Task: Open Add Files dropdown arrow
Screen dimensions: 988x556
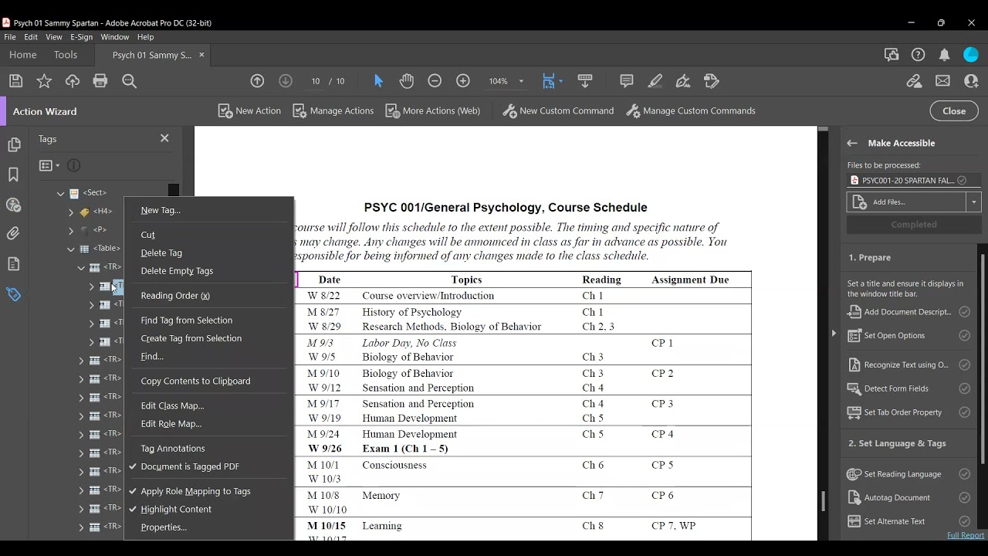Action: tap(974, 202)
